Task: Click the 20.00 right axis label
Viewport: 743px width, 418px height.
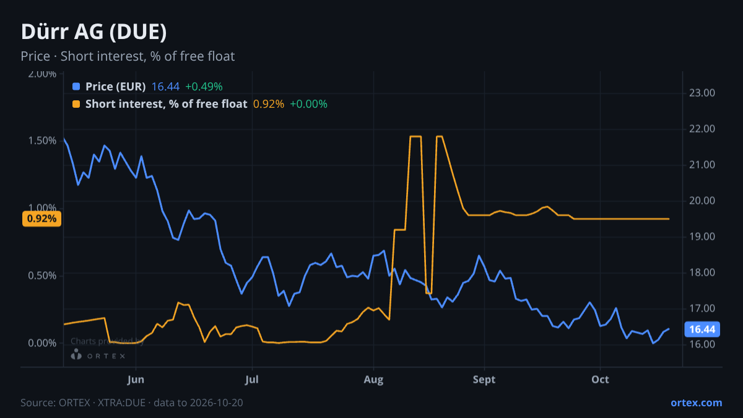Action: point(702,201)
